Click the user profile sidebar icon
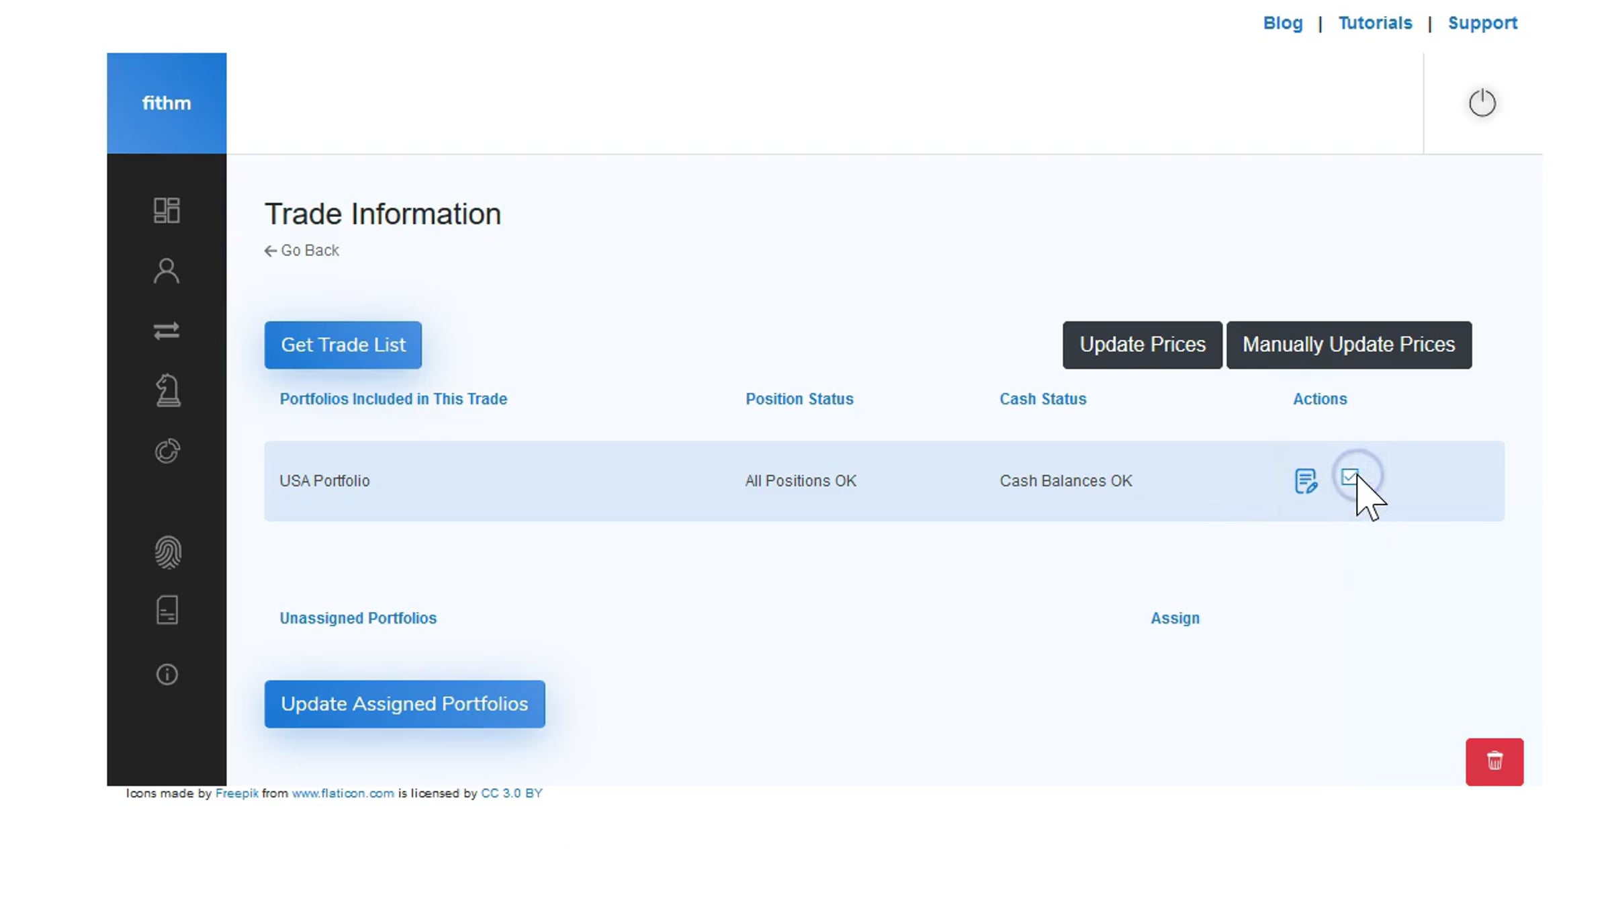The height and width of the screenshot is (907, 1612). click(x=167, y=271)
